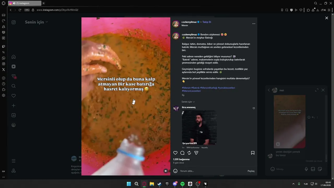The image size is (334, 188).
Task: Reload the Instagram page
Action: coord(20,10)
